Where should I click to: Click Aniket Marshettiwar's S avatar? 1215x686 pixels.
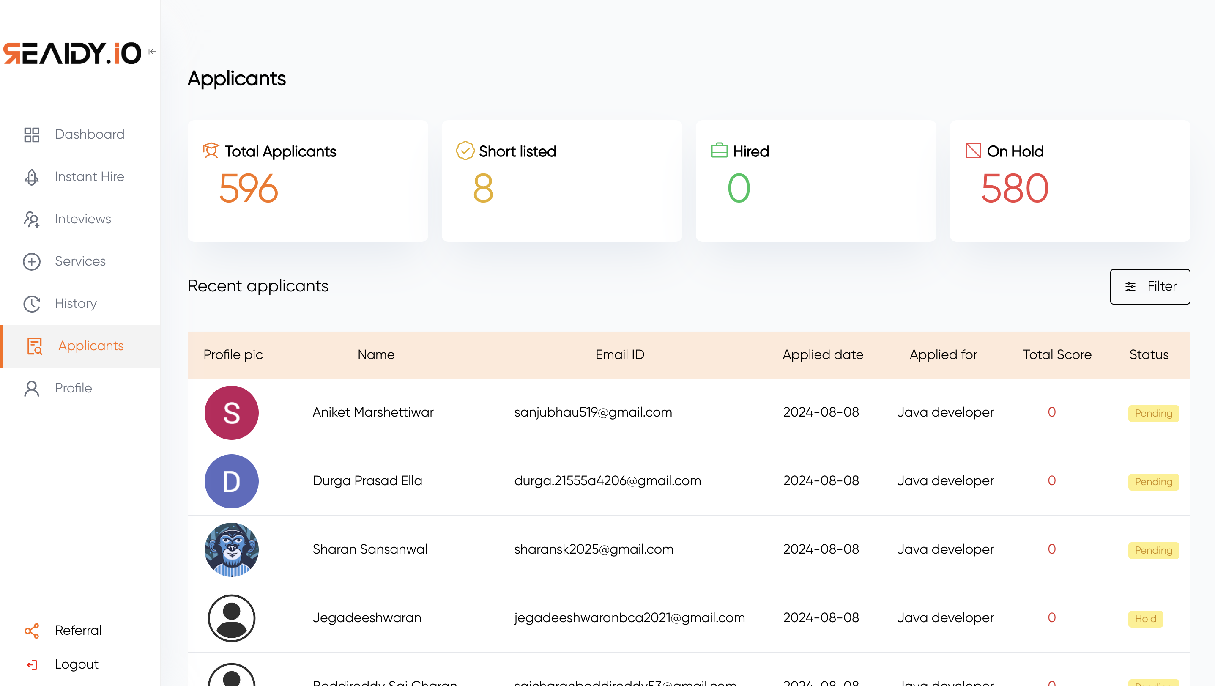click(x=232, y=413)
